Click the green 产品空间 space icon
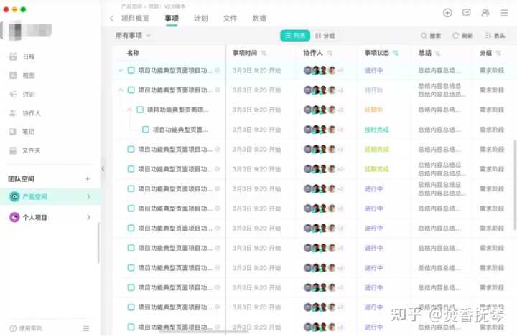Image resolution: width=517 pixels, height=336 pixels. coord(14,197)
